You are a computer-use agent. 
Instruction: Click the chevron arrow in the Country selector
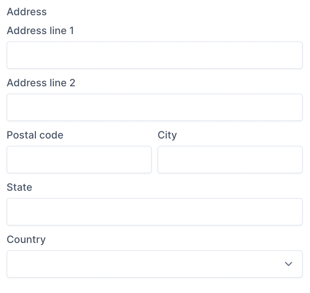click(x=289, y=264)
